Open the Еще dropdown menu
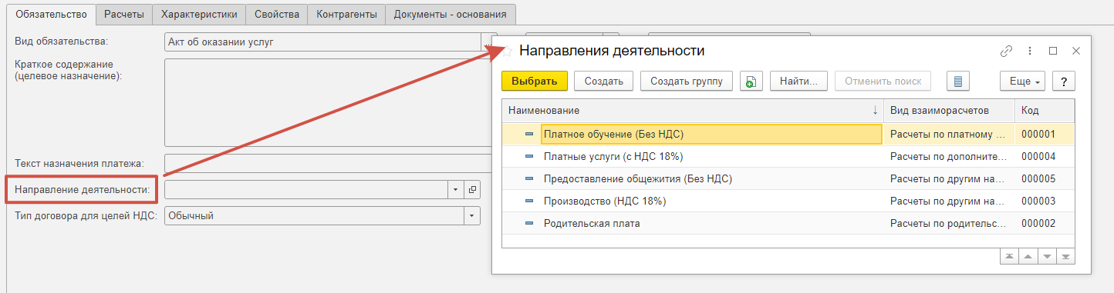Screen dimensions: 1114x293 click(x=1022, y=81)
